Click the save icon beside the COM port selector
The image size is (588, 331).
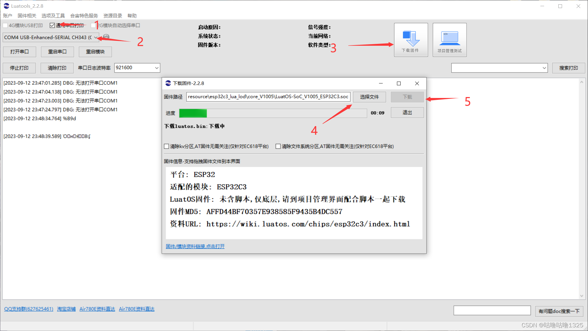tap(106, 37)
